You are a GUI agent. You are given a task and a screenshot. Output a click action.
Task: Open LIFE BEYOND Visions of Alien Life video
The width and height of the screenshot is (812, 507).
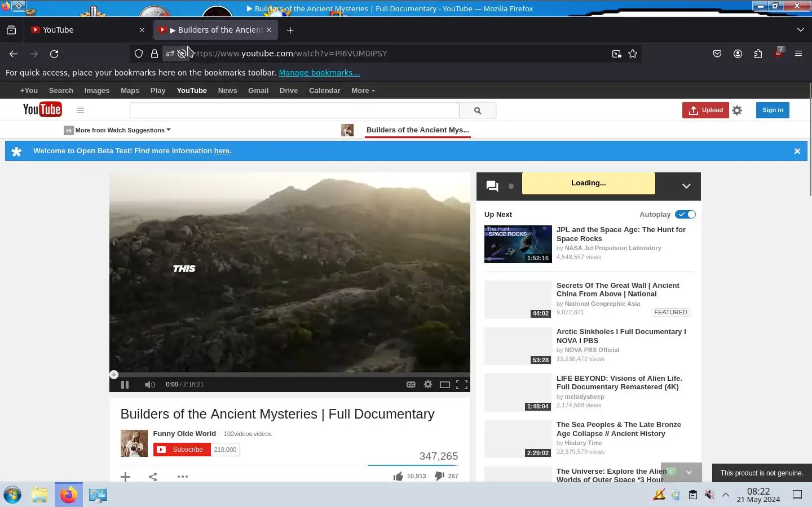coord(619,383)
